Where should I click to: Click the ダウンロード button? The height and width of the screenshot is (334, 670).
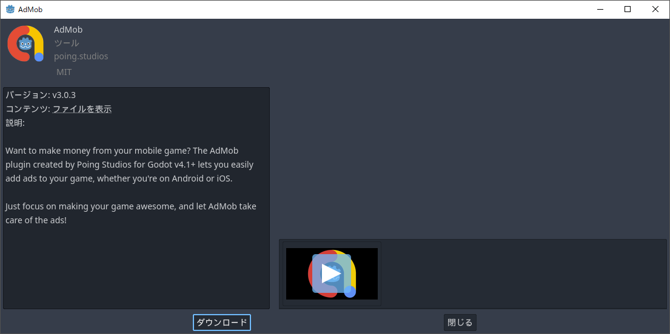(222, 323)
